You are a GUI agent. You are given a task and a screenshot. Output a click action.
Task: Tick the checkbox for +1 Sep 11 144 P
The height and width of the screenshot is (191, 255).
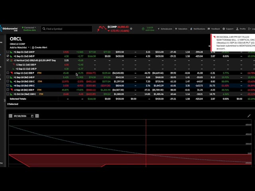pyautogui.click(x=8, y=52)
